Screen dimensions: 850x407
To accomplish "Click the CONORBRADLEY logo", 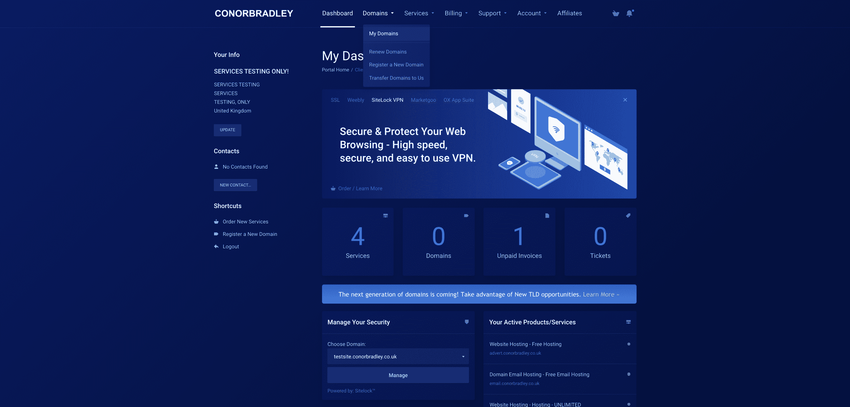I will 254,13.
